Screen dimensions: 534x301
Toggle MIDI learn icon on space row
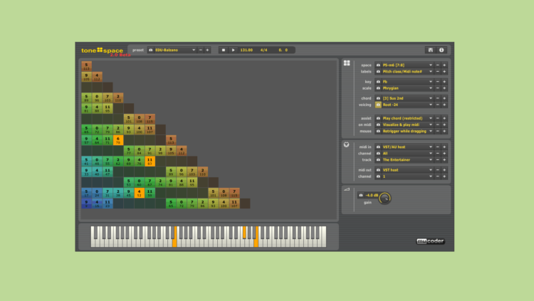point(378,65)
